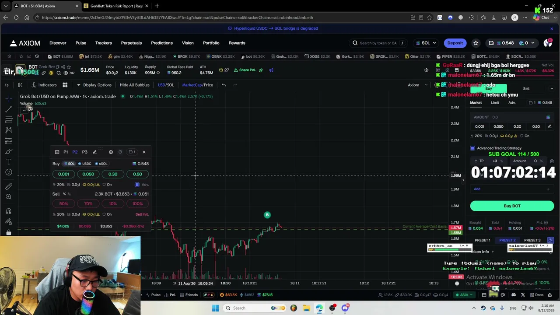
Task: Search the BOT token ticker
Action: (59, 73)
